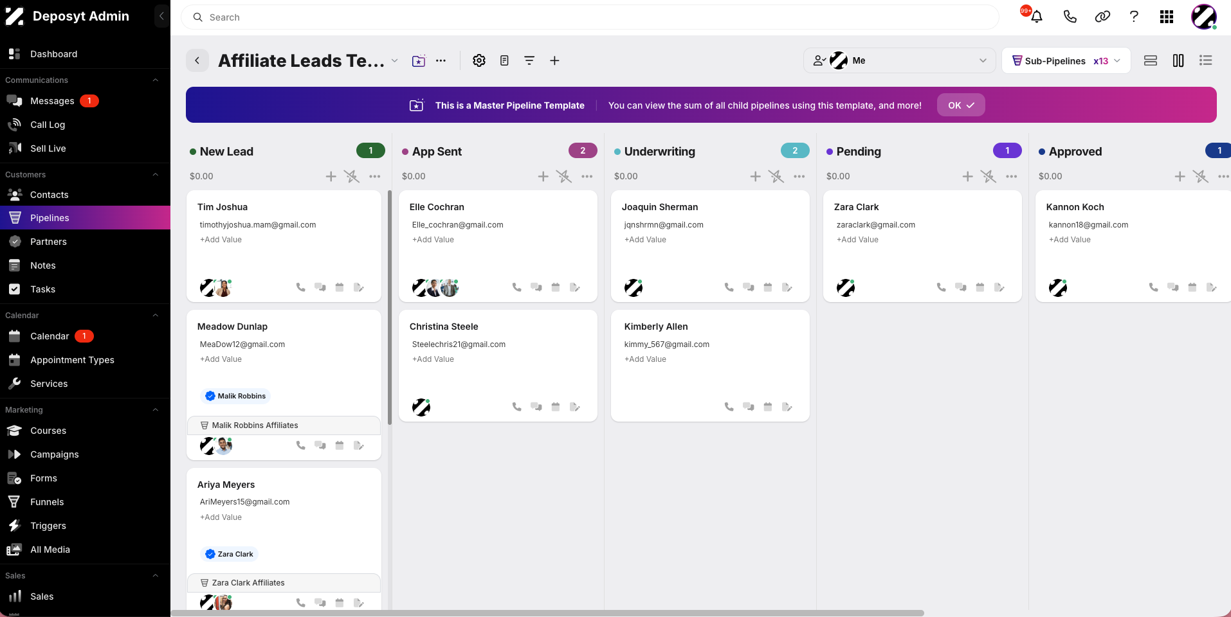Collapse the Calendar sidebar section

tap(155, 316)
